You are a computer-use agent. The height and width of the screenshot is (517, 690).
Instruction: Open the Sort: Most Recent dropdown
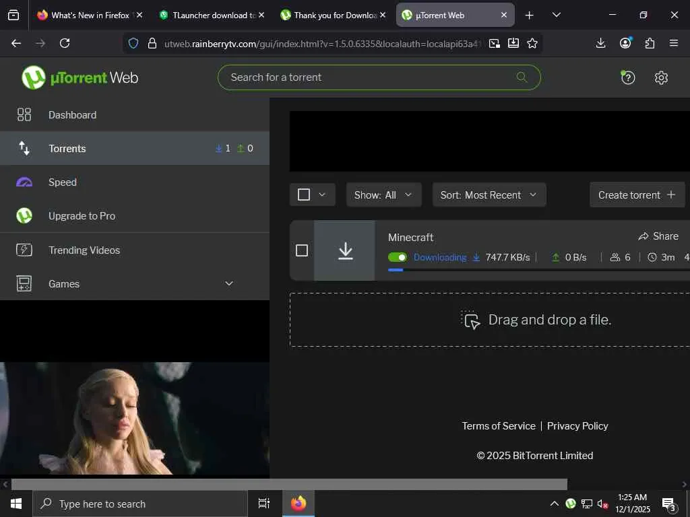coord(489,195)
